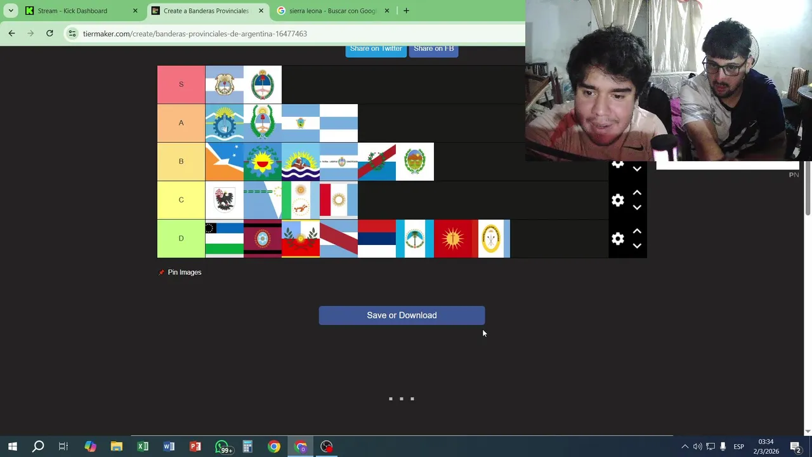Select black eagle shield flag in tier C

(225, 200)
